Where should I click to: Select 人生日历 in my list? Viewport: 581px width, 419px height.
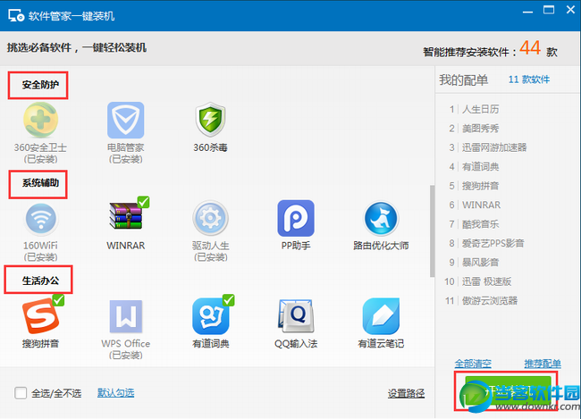pos(480,109)
